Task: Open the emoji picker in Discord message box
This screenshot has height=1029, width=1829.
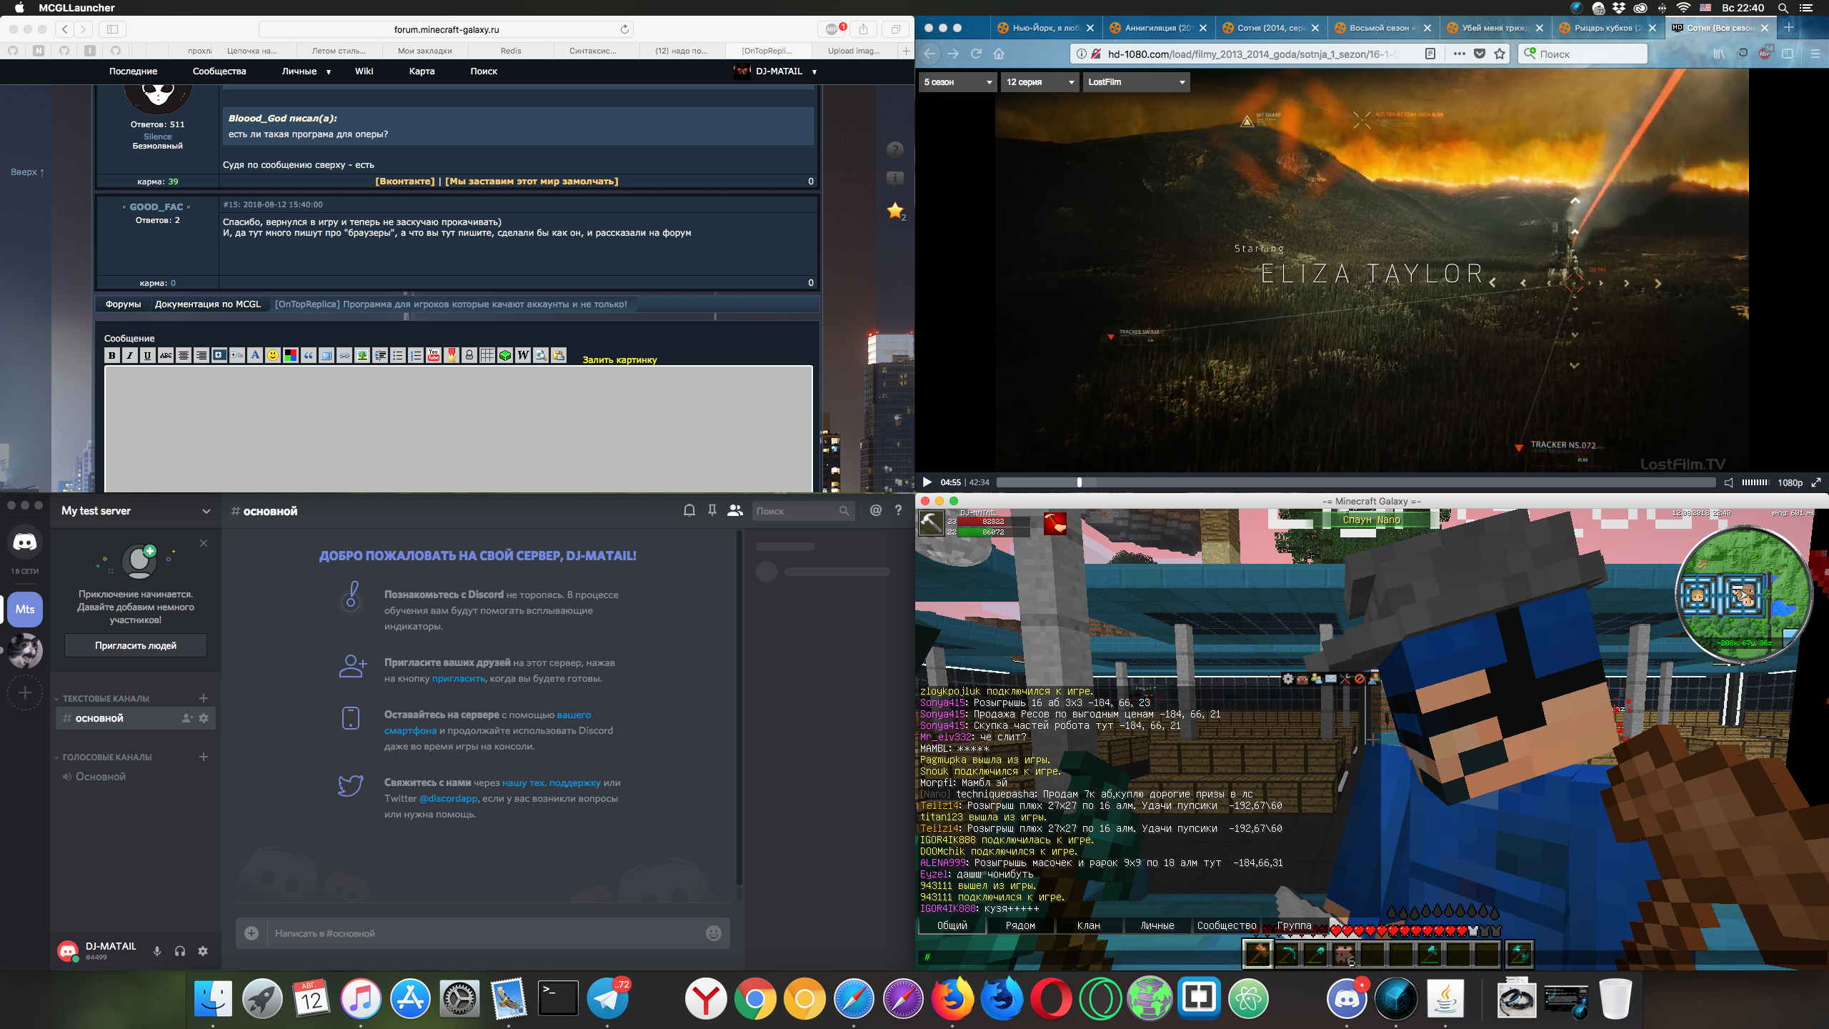Action: coord(714,933)
